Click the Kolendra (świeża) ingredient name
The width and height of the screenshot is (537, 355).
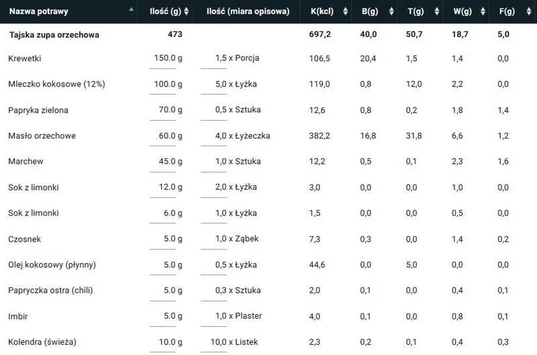[x=42, y=342]
